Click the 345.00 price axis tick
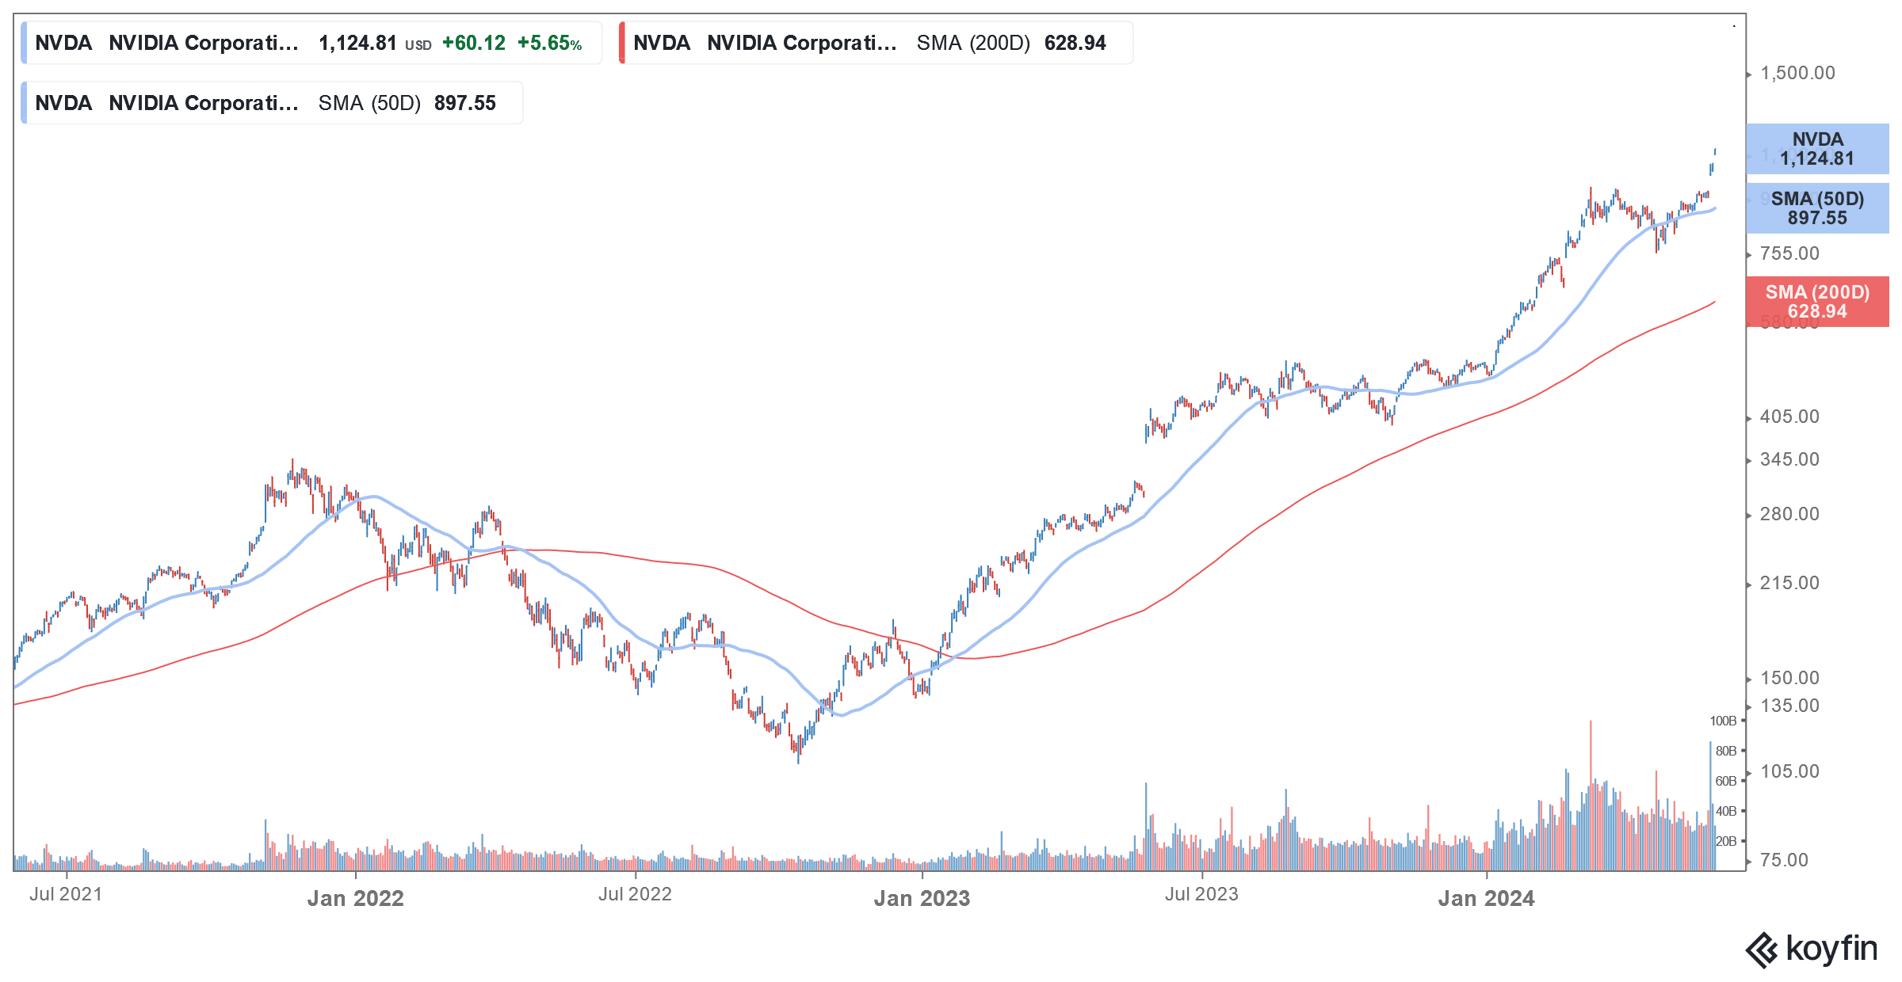 pos(1789,459)
